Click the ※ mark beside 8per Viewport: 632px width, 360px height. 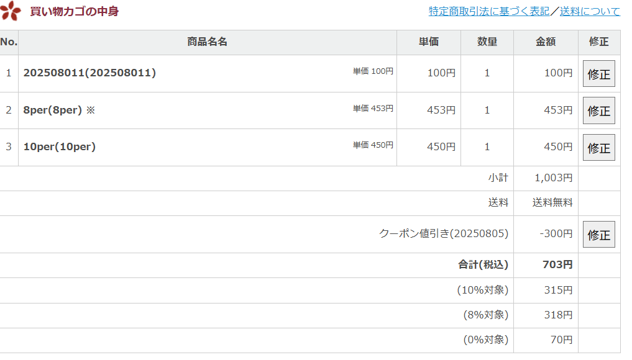(x=91, y=110)
